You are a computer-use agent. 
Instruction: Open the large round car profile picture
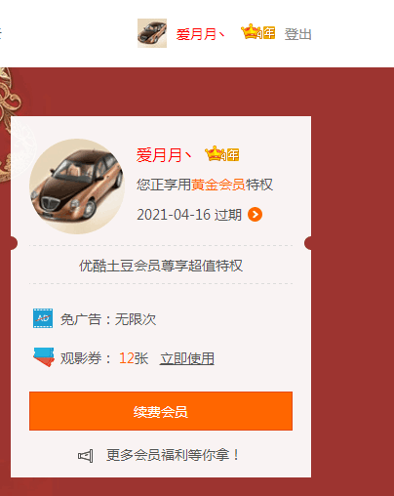tap(77, 186)
